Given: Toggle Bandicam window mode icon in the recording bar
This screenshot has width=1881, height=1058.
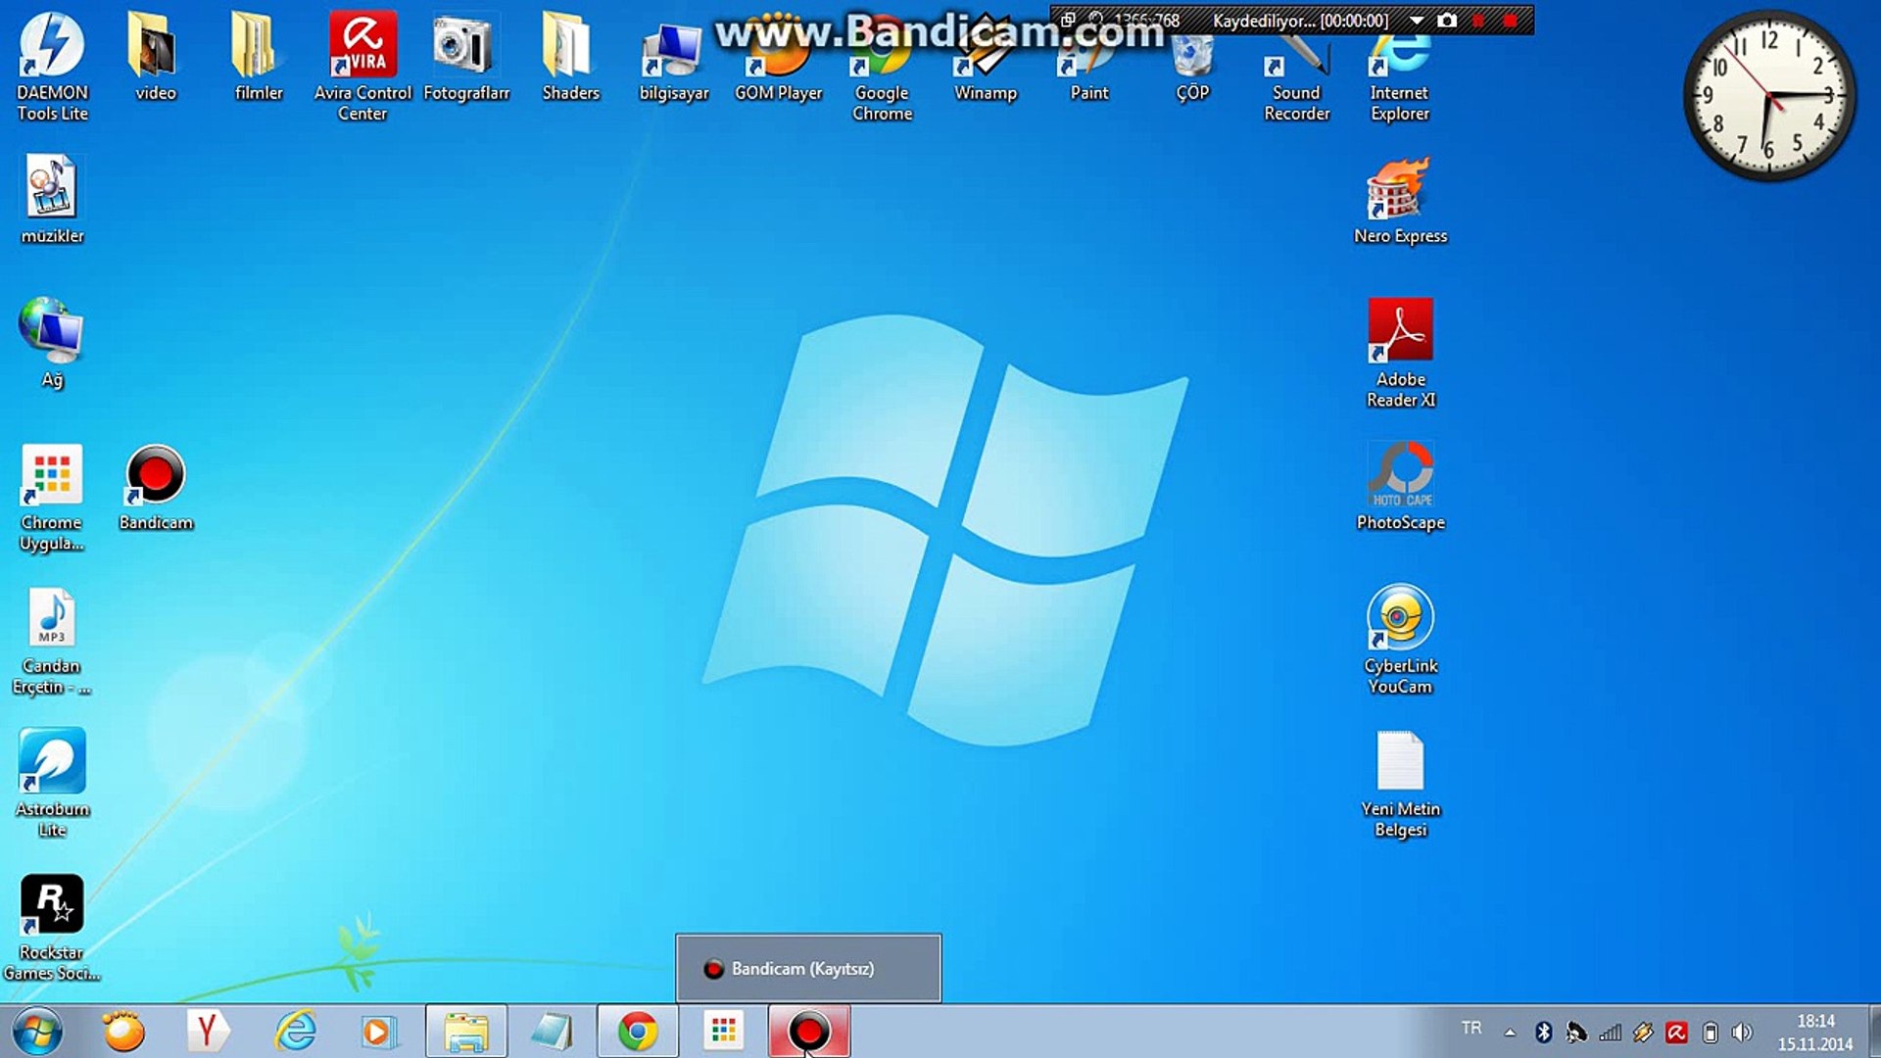Looking at the screenshot, I should 1068,20.
